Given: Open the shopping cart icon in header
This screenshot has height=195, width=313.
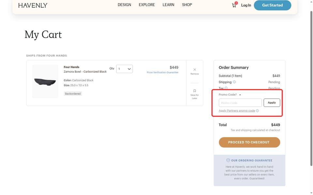Looking at the screenshot, I should click(234, 5).
